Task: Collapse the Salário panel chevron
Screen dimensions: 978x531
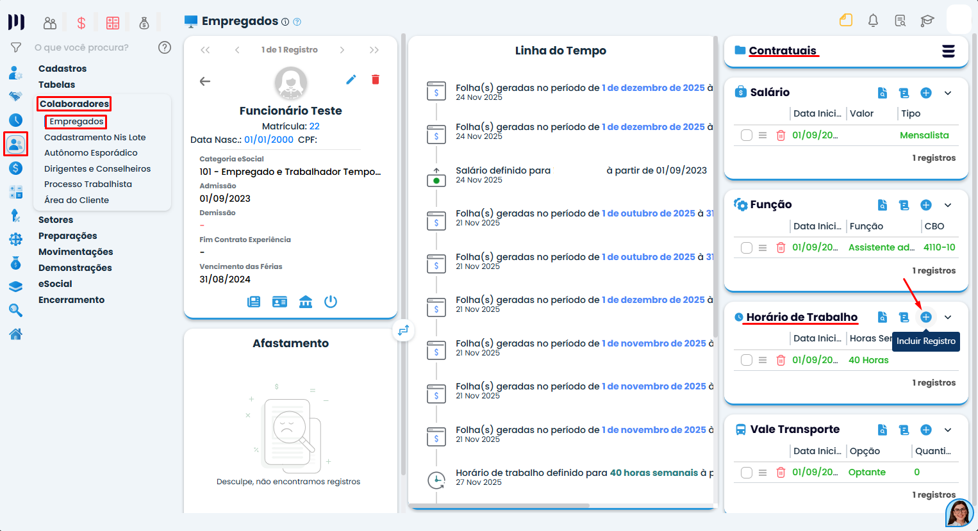Action: (x=948, y=93)
